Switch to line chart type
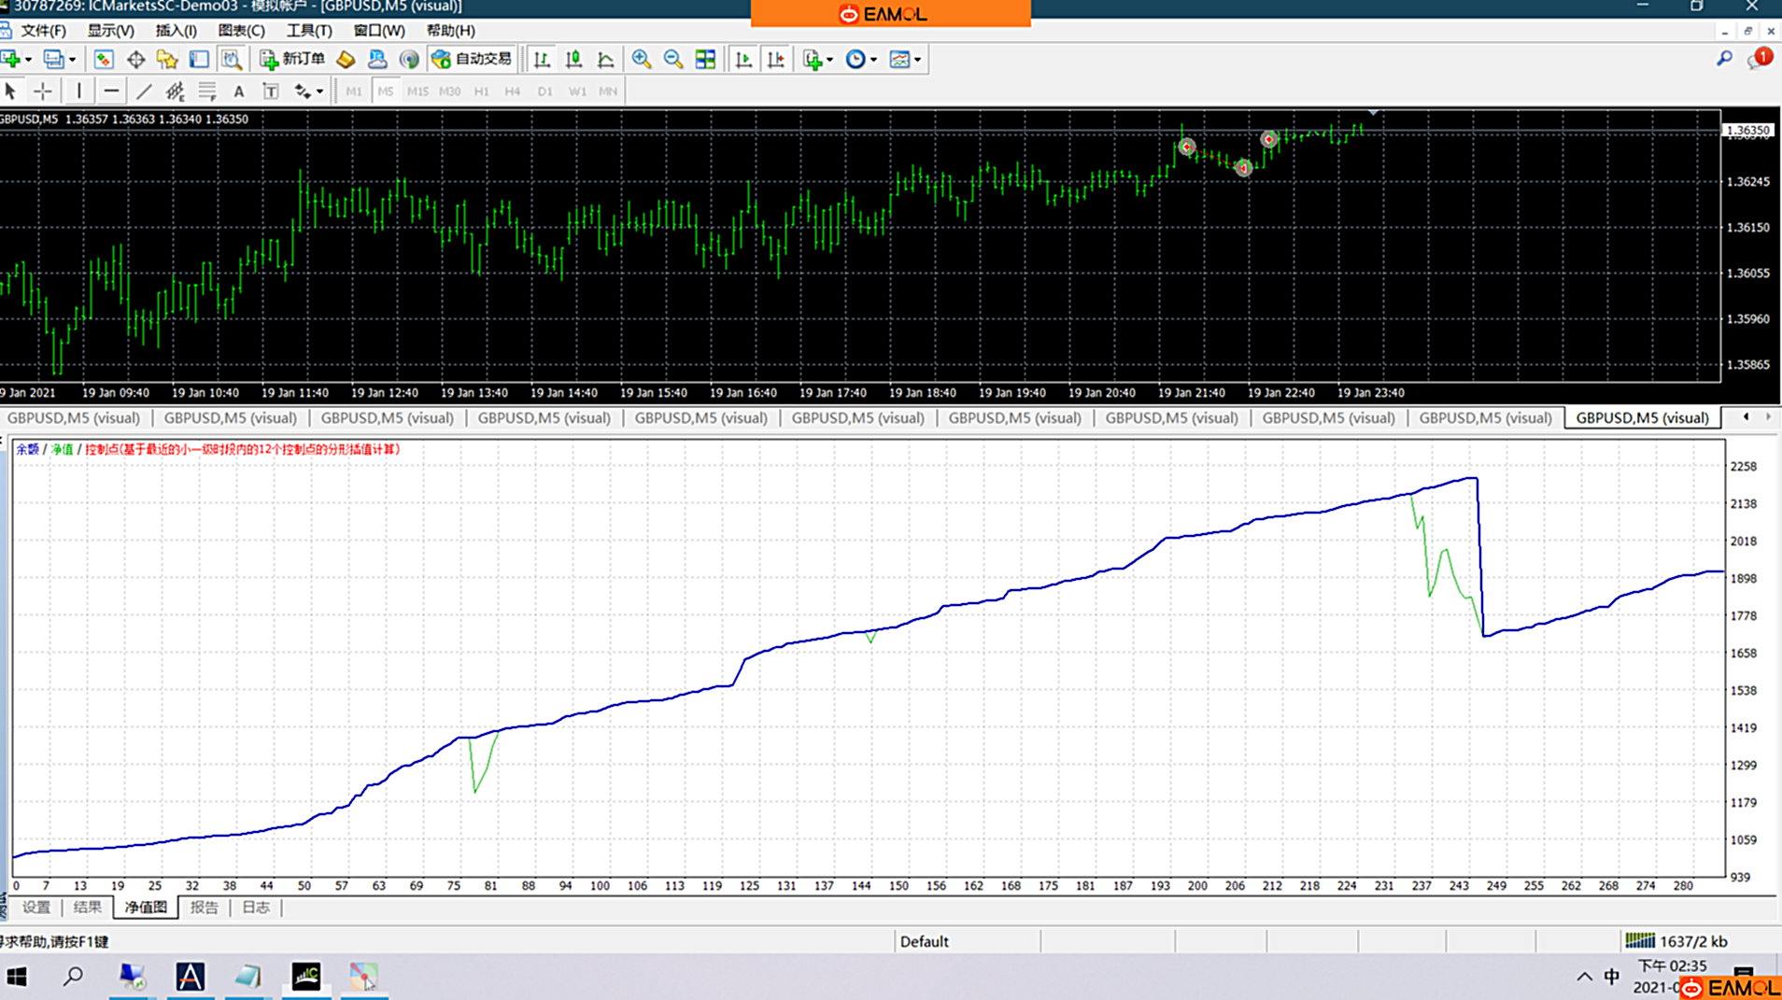The height and width of the screenshot is (1000, 1782). 605,59
